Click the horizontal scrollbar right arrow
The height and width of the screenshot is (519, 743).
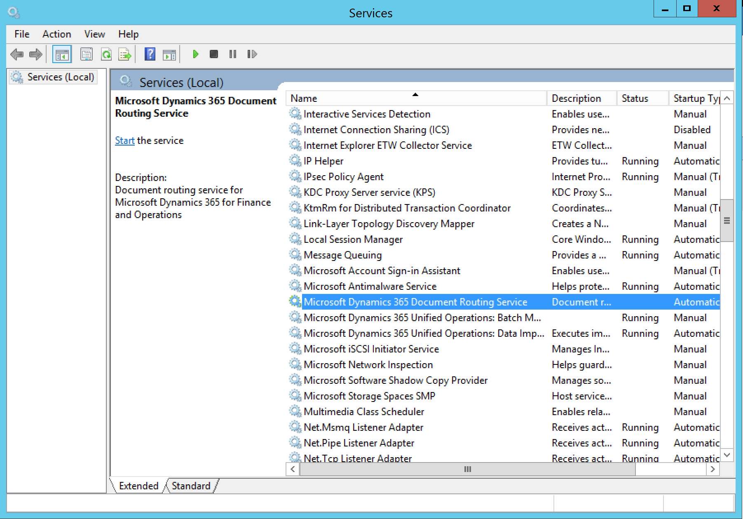point(713,469)
